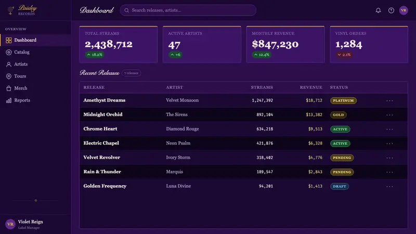Viewport: 416px width, 234px height.
Task: Open more options for Velvet Revolver
Action: (x=389, y=158)
